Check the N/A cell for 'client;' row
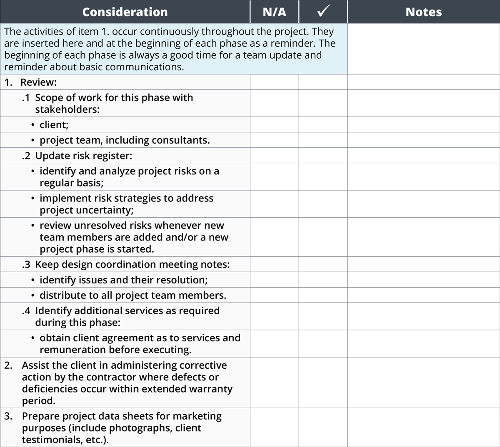Viewport: 500px width, 447px height. pos(275,124)
